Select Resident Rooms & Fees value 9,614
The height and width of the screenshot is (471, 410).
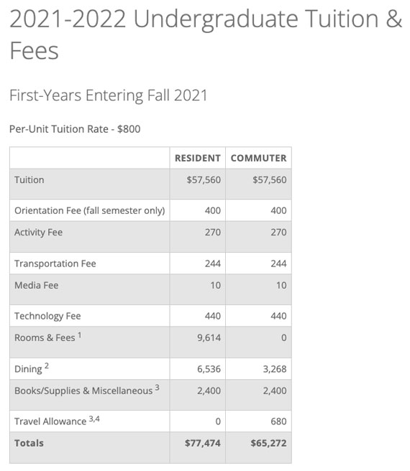[x=209, y=338]
